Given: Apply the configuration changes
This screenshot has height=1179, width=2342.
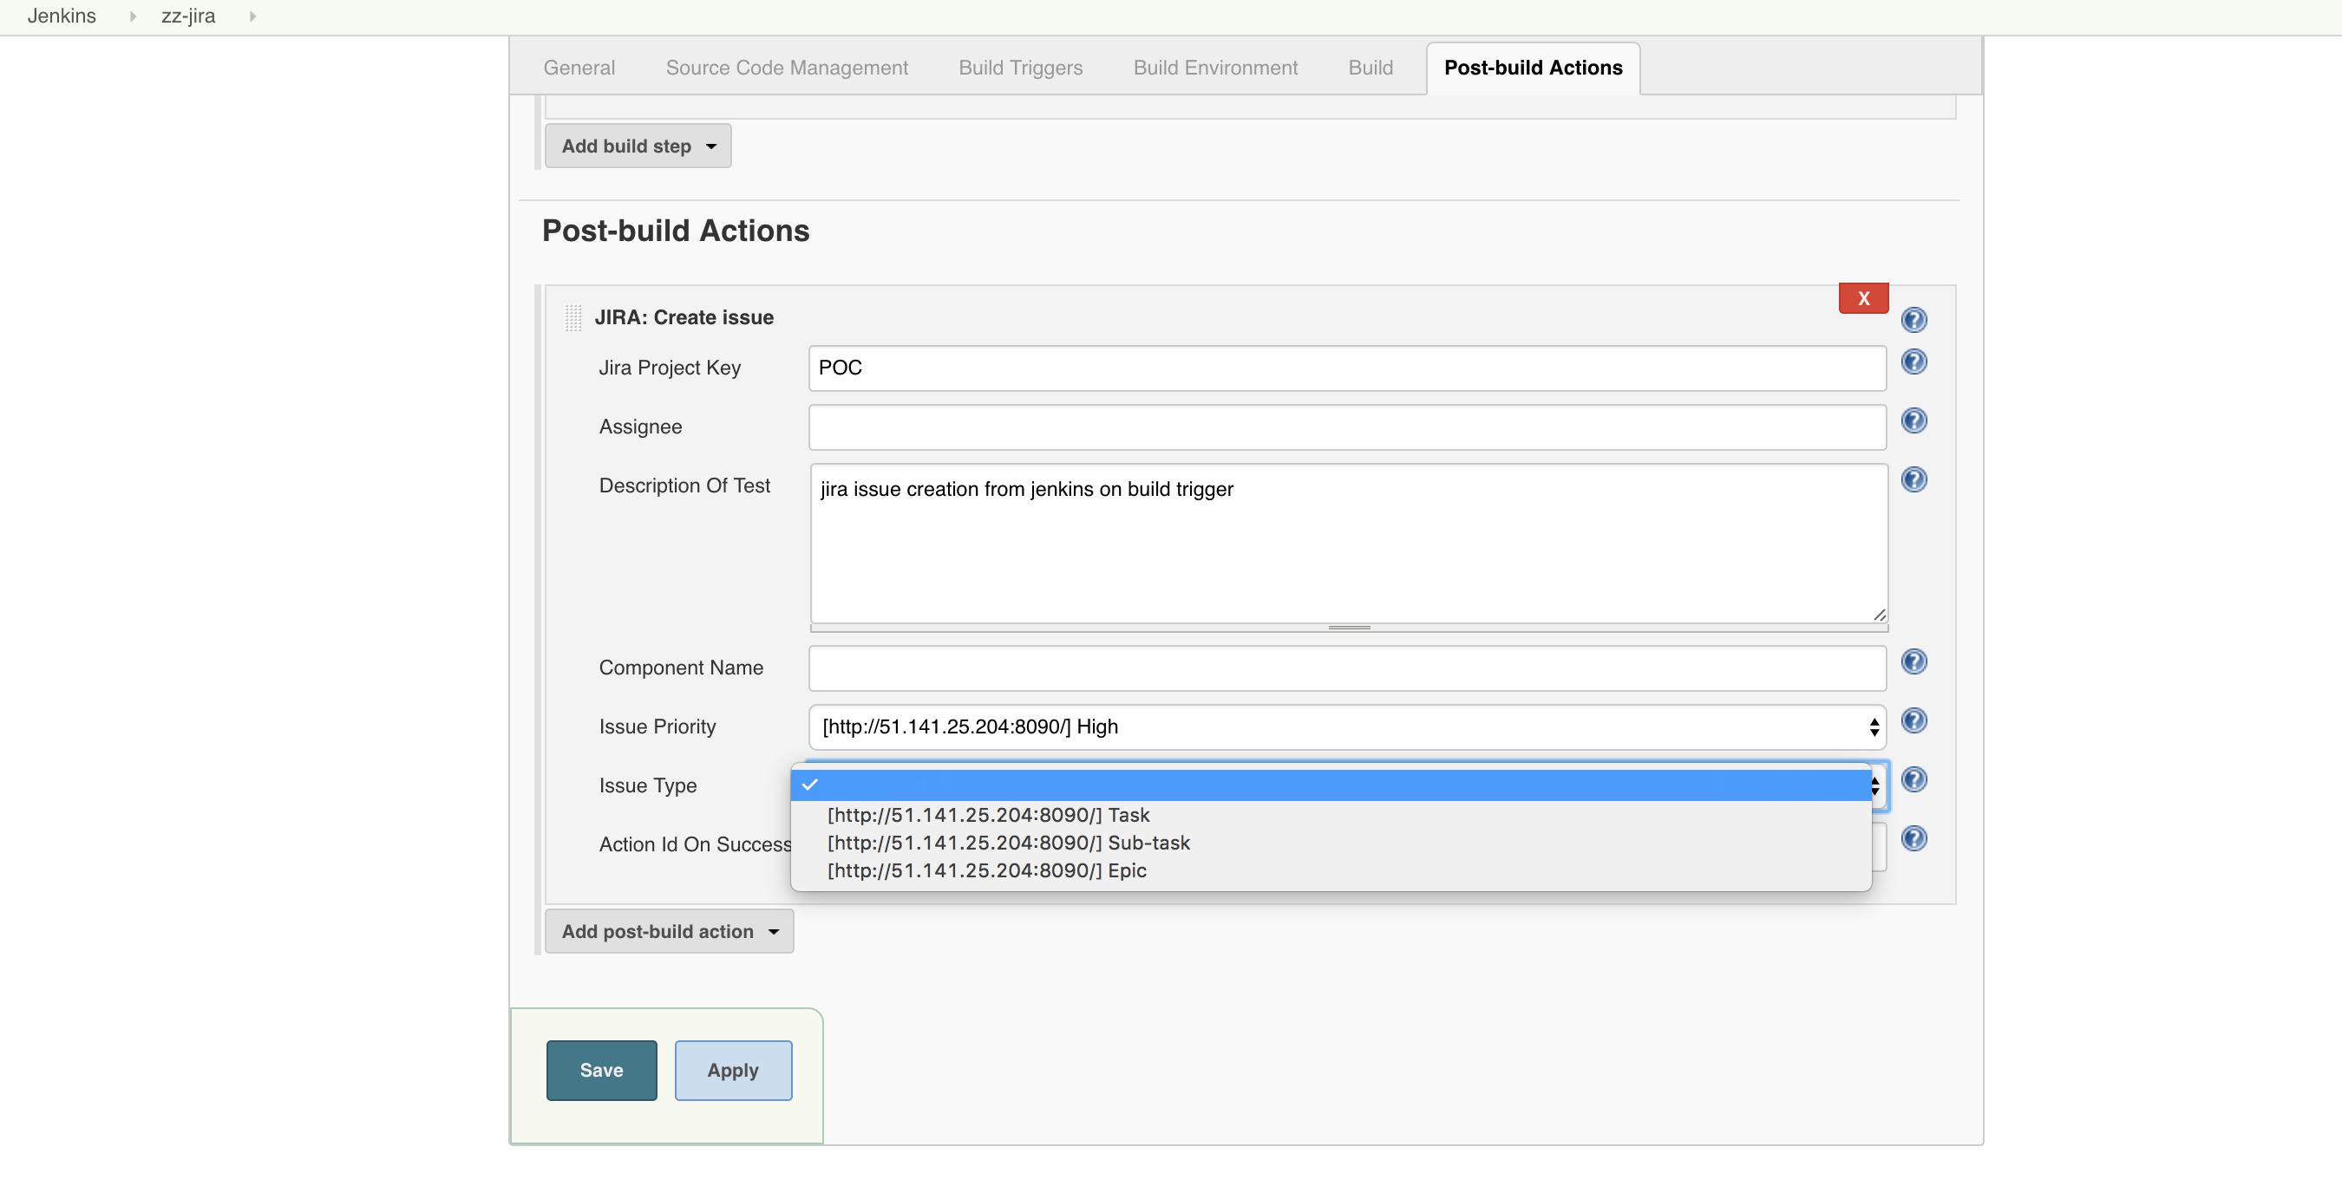Looking at the screenshot, I should [733, 1070].
